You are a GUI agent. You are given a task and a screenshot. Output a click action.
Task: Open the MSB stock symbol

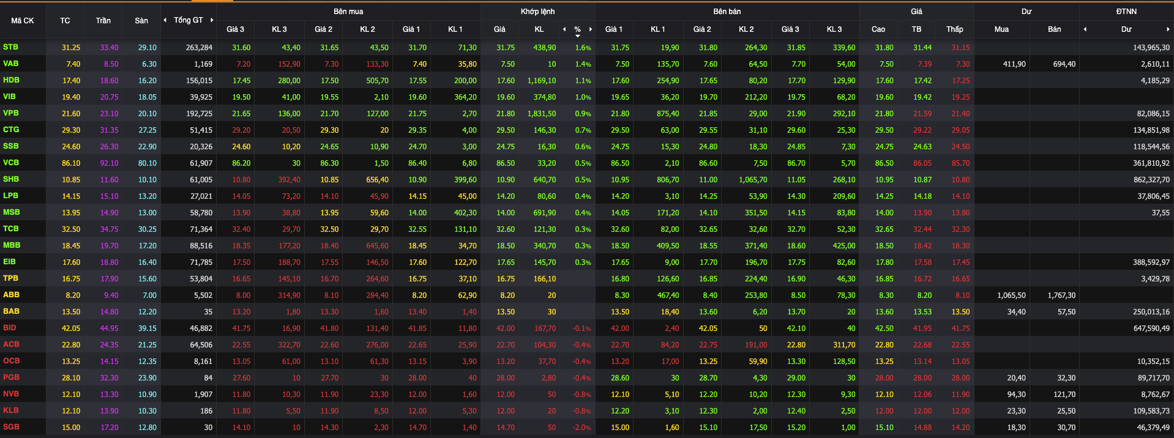pyautogui.click(x=11, y=212)
